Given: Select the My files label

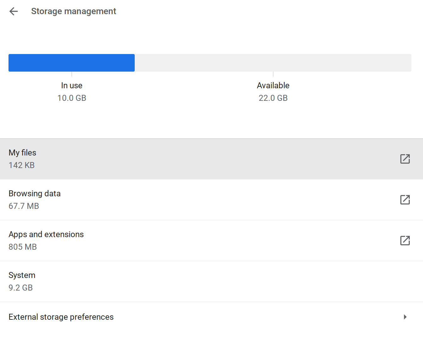Looking at the screenshot, I should pyautogui.click(x=22, y=153).
